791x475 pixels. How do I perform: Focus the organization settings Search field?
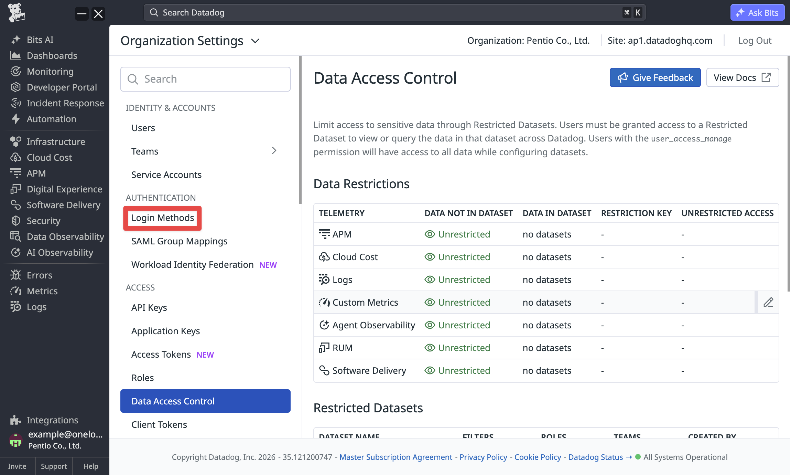tap(205, 79)
